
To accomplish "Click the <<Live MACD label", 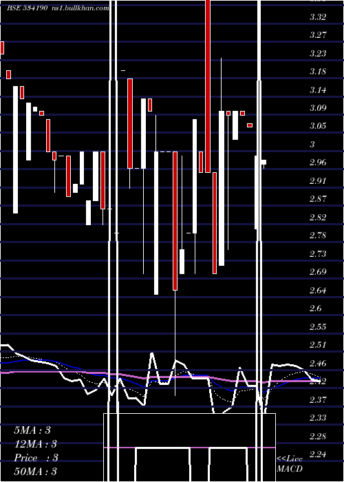I will click(x=290, y=463).
